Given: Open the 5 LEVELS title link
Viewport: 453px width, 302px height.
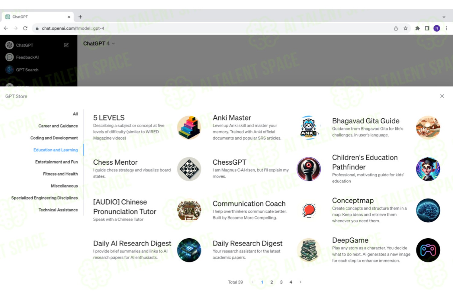Looking at the screenshot, I should coord(109,118).
